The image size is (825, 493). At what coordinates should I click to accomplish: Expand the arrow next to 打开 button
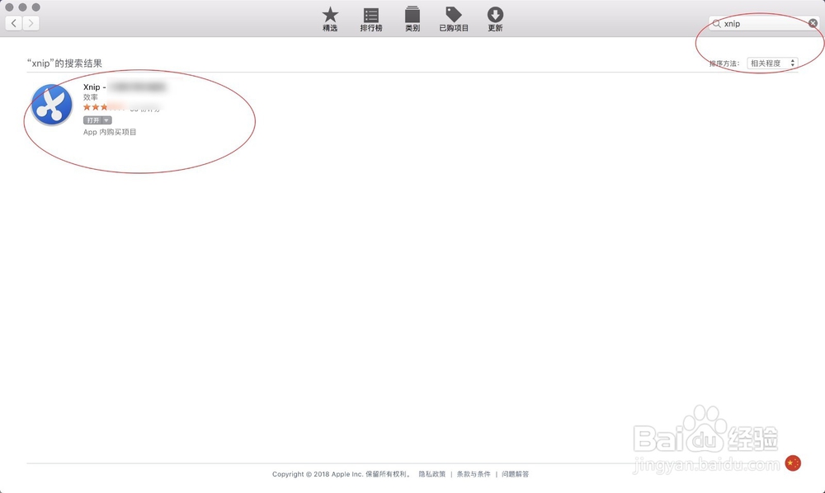106,120
